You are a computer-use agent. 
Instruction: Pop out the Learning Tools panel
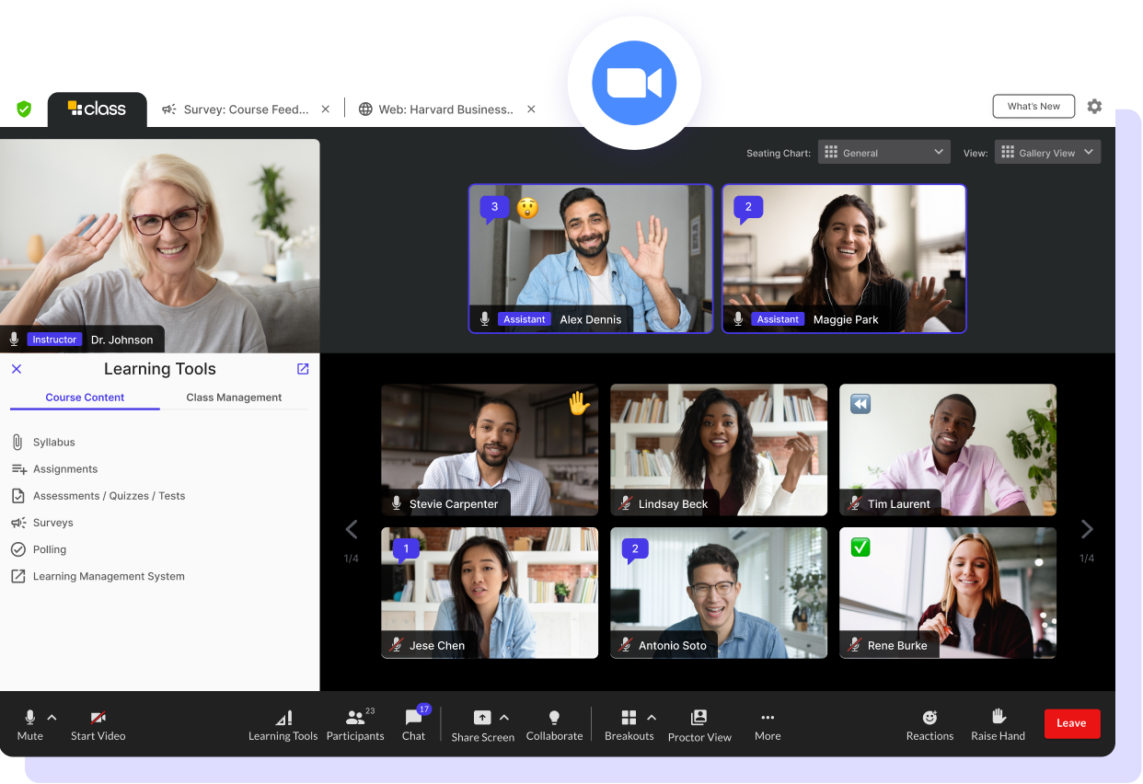[x=303, y=369]
